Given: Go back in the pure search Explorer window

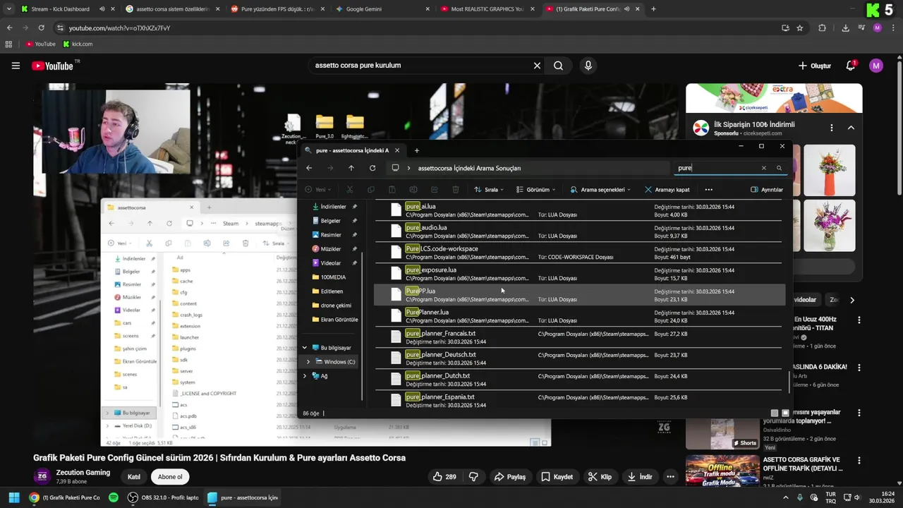Looking at the screenshot, I should point(309,168).
